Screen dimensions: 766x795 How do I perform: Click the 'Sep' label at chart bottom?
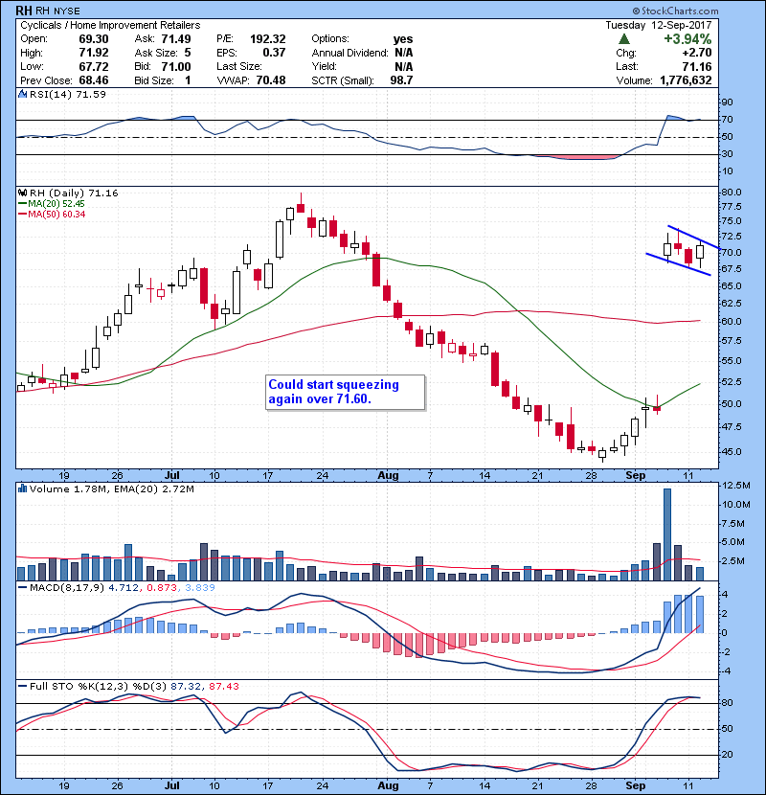[x=635, y=785]
